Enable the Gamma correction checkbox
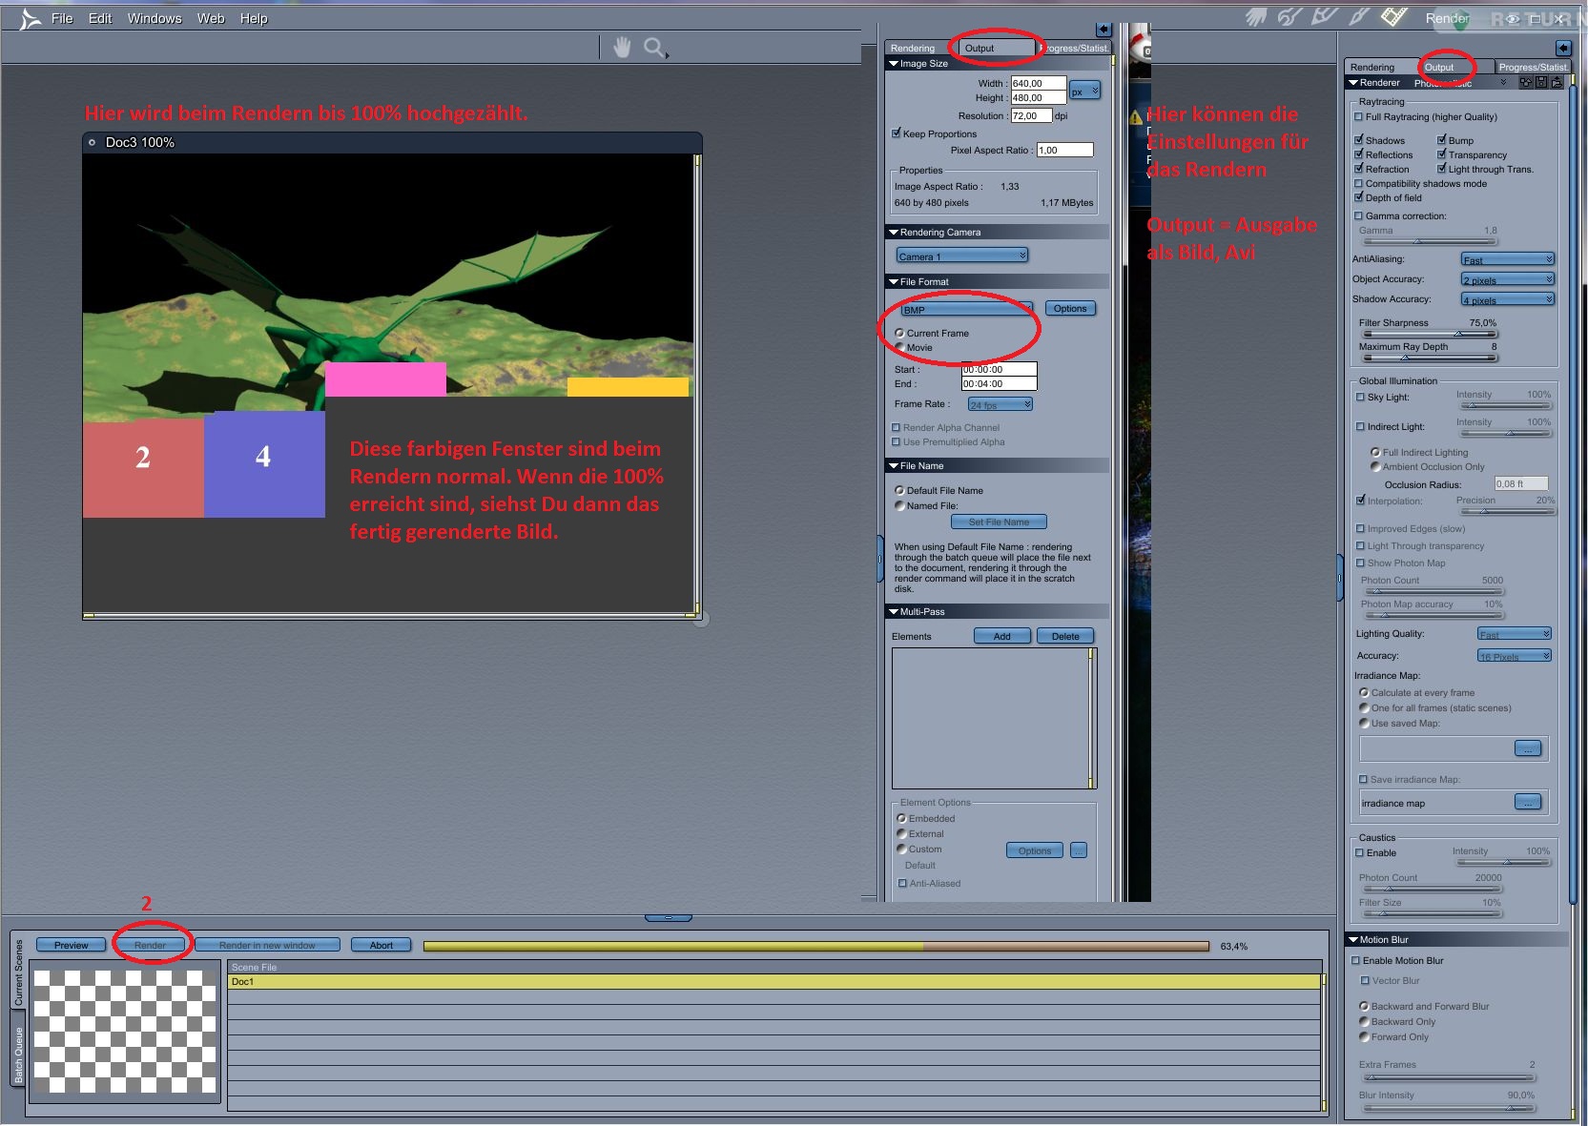This screenshot has width=1588, height=1126. 1358,215
